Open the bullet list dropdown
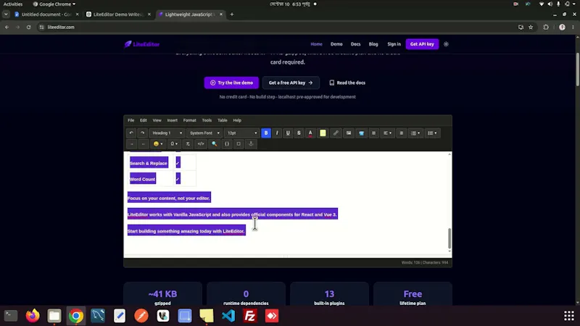The image size is (580, 326). (x=432, y=133)
